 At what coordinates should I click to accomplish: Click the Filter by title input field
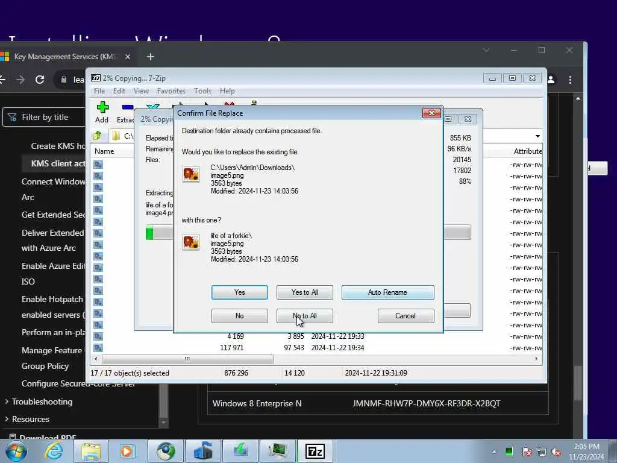pos(45,118)
